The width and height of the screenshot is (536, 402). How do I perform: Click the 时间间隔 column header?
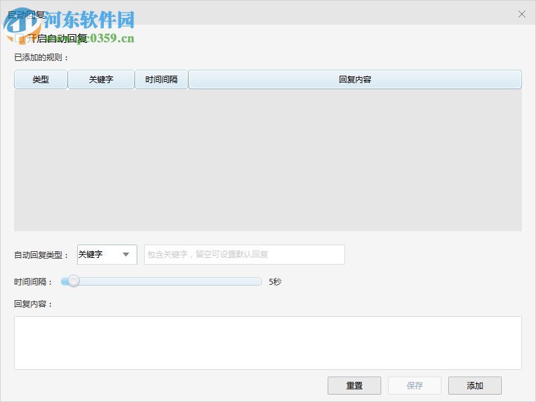click(x=161, y=79)
